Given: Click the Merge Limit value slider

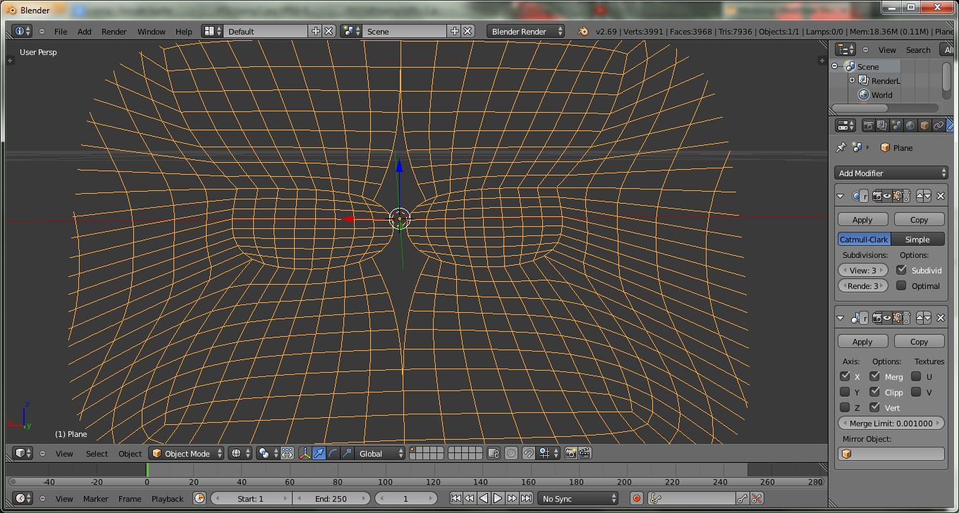Looking at the screenshot, I should click(891, 424).
